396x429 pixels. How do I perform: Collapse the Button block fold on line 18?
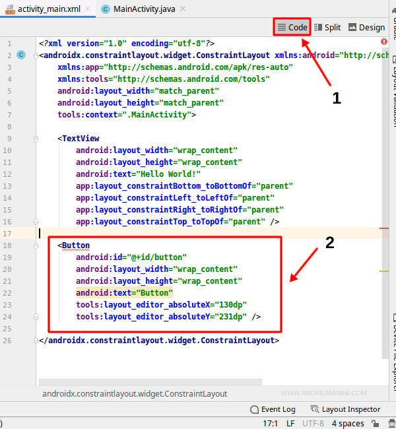pyautogui.click(x=36, y=246)
